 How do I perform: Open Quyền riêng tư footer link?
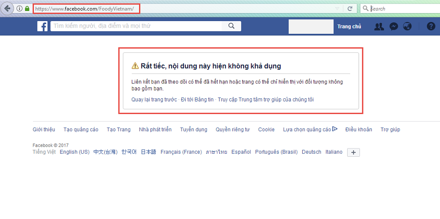pyautogui.click(x=233, y=129)
